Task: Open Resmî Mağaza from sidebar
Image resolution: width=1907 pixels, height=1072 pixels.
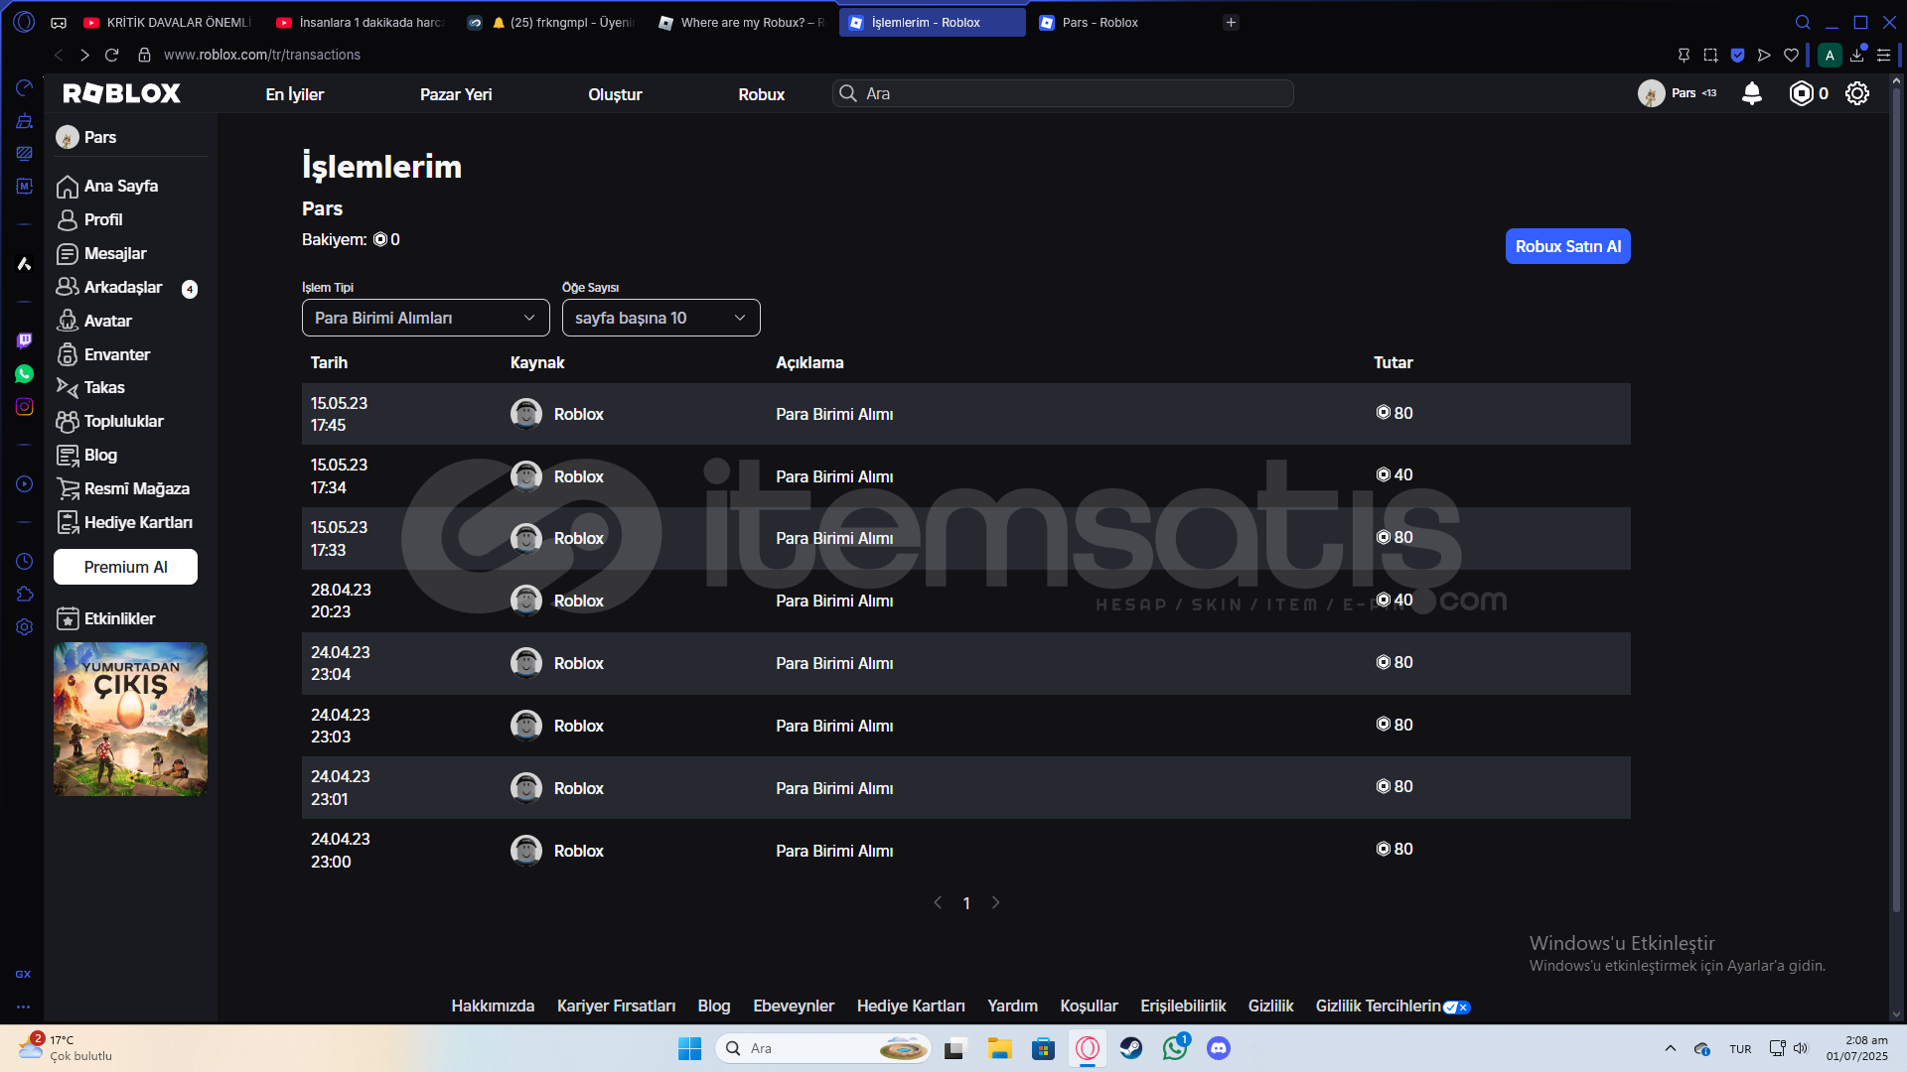Action: pyautogui.click(x=123, y=488)
